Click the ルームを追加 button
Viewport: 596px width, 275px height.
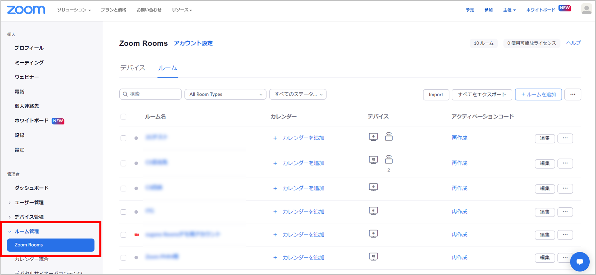click(x=538, y=95)
